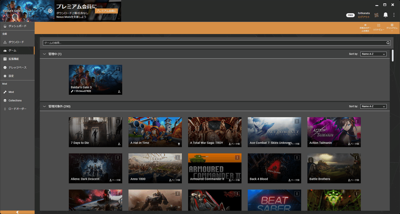
Task: Open three-dot menu on Beat Saber card
Action: (297, 193)
